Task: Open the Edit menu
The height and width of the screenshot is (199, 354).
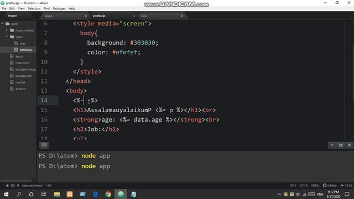Action: point(12,9)
